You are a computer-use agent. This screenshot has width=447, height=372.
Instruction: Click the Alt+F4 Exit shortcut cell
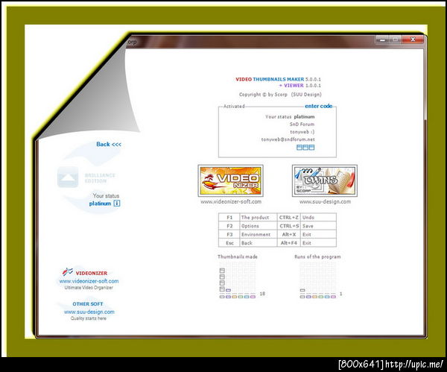point(307,243)
